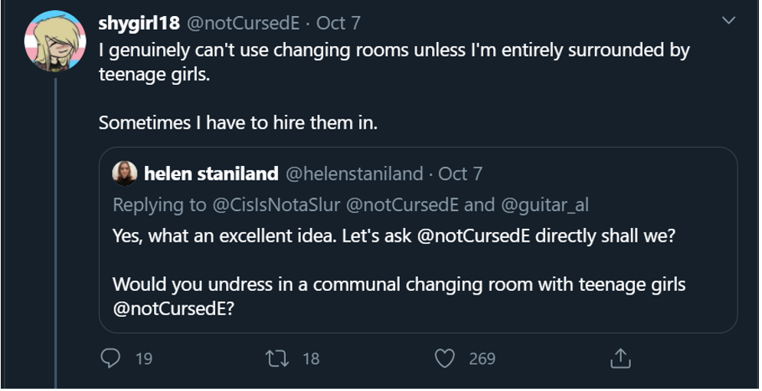
Task: Click the retweet arrows icon
Action: pyautogui.click(x=278, y=358)
